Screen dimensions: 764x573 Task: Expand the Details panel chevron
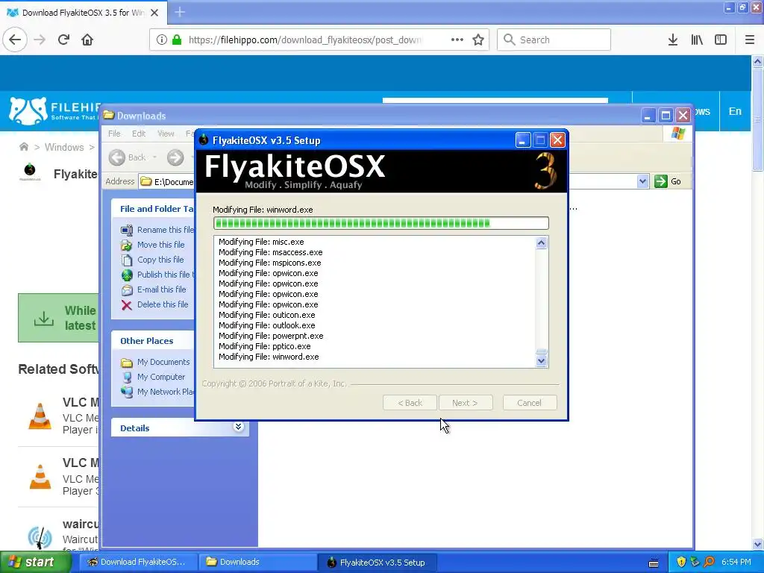pyautogui.click(x=238, y=427)
